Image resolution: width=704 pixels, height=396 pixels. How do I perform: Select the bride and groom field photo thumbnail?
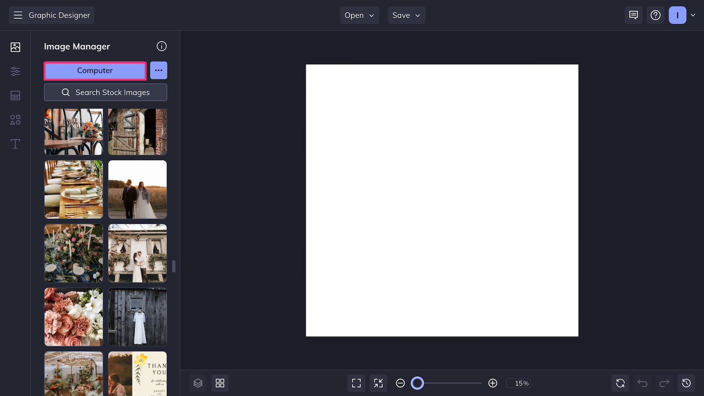click(137, 189)
